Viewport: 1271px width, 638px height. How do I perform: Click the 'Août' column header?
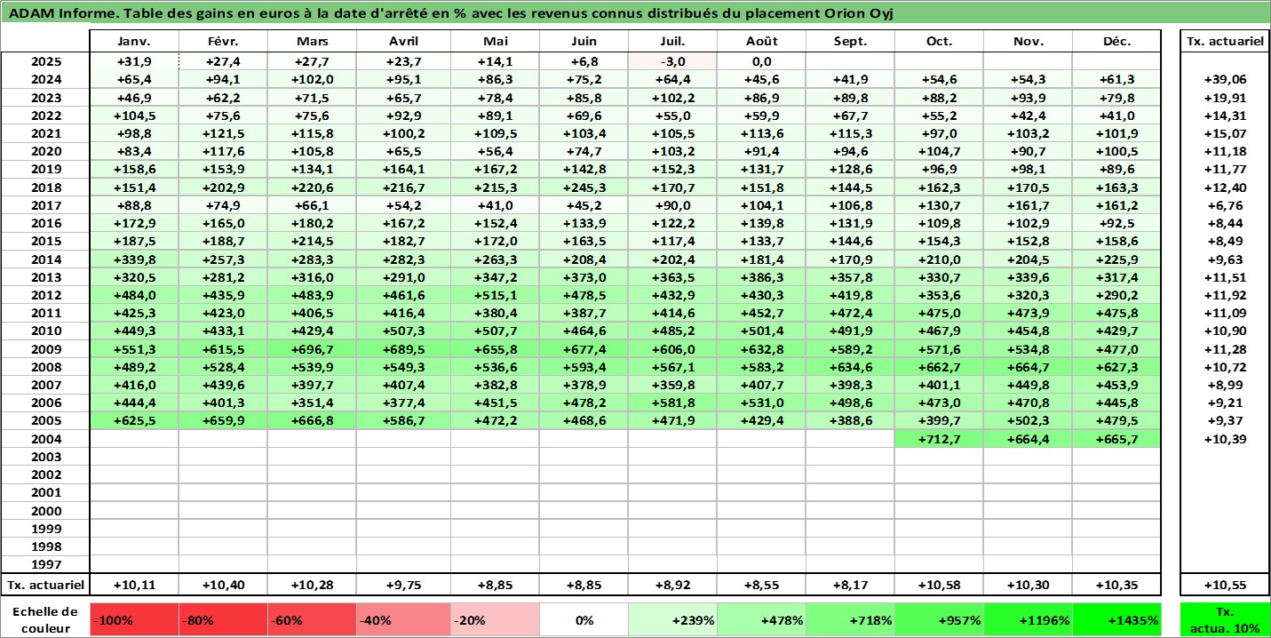(763, 42)
